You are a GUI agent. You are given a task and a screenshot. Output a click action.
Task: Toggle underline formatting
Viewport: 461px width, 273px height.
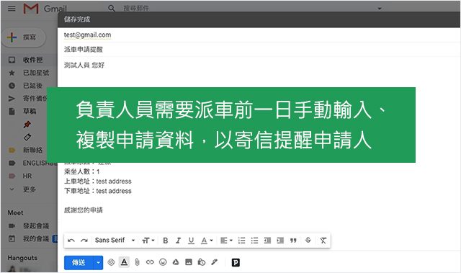pos(191,241)
